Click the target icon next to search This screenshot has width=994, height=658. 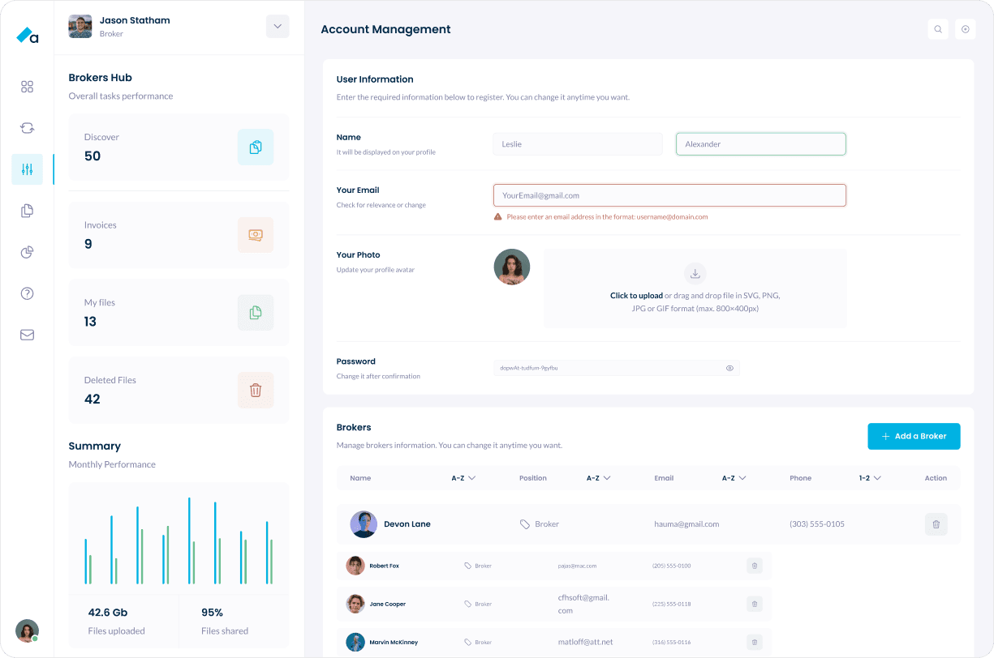pyautogui.click(x=965, y=28)
